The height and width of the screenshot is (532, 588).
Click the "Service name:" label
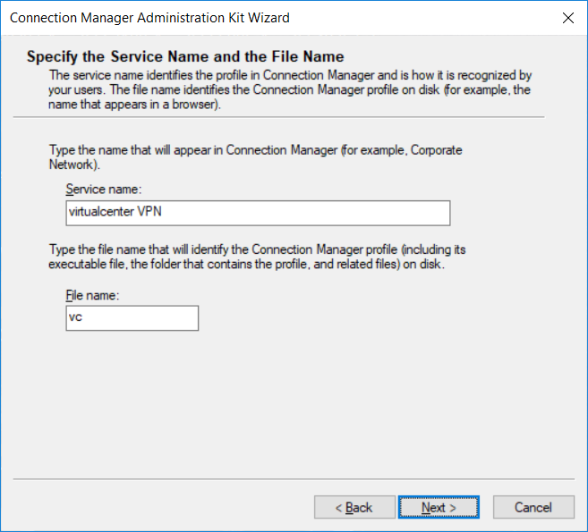click(104, 190)
